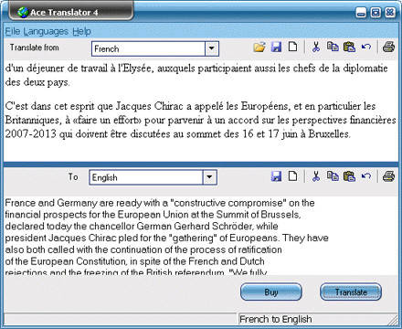Expand the Translate from French dropdown arrow

pyautogui.click(x=212, y=48)
